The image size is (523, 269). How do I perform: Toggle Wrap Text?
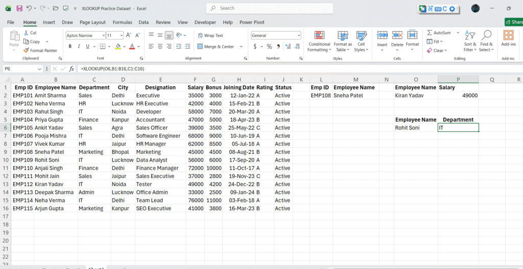coord(210,35)
